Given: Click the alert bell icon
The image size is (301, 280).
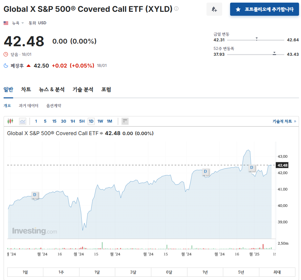Looking at the screenshot, I should pyautogui.click(x=214, y=9).
